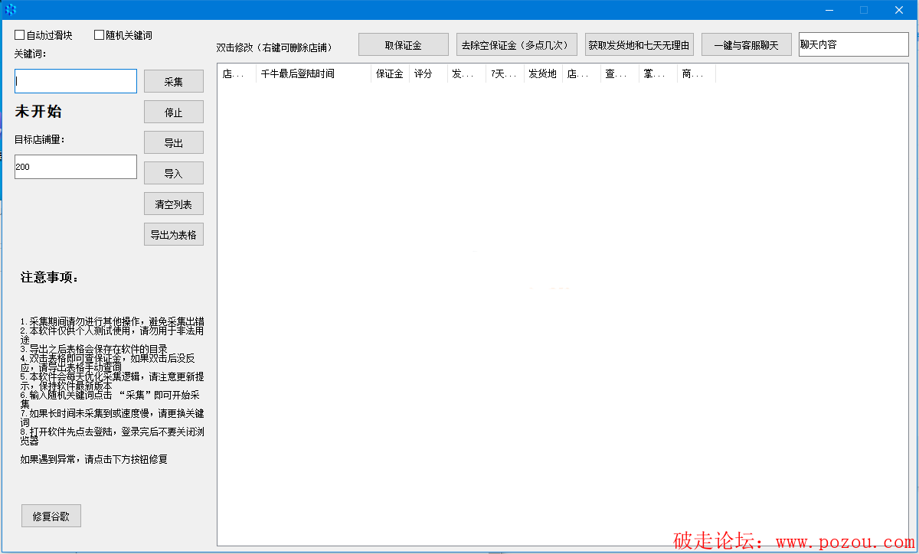Click the 保证金 column header

(390, 74)
